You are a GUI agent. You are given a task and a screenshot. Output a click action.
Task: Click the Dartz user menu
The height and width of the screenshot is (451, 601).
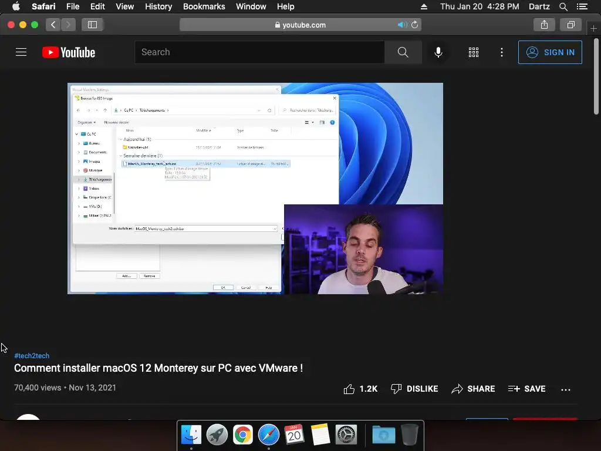(539, 6)
